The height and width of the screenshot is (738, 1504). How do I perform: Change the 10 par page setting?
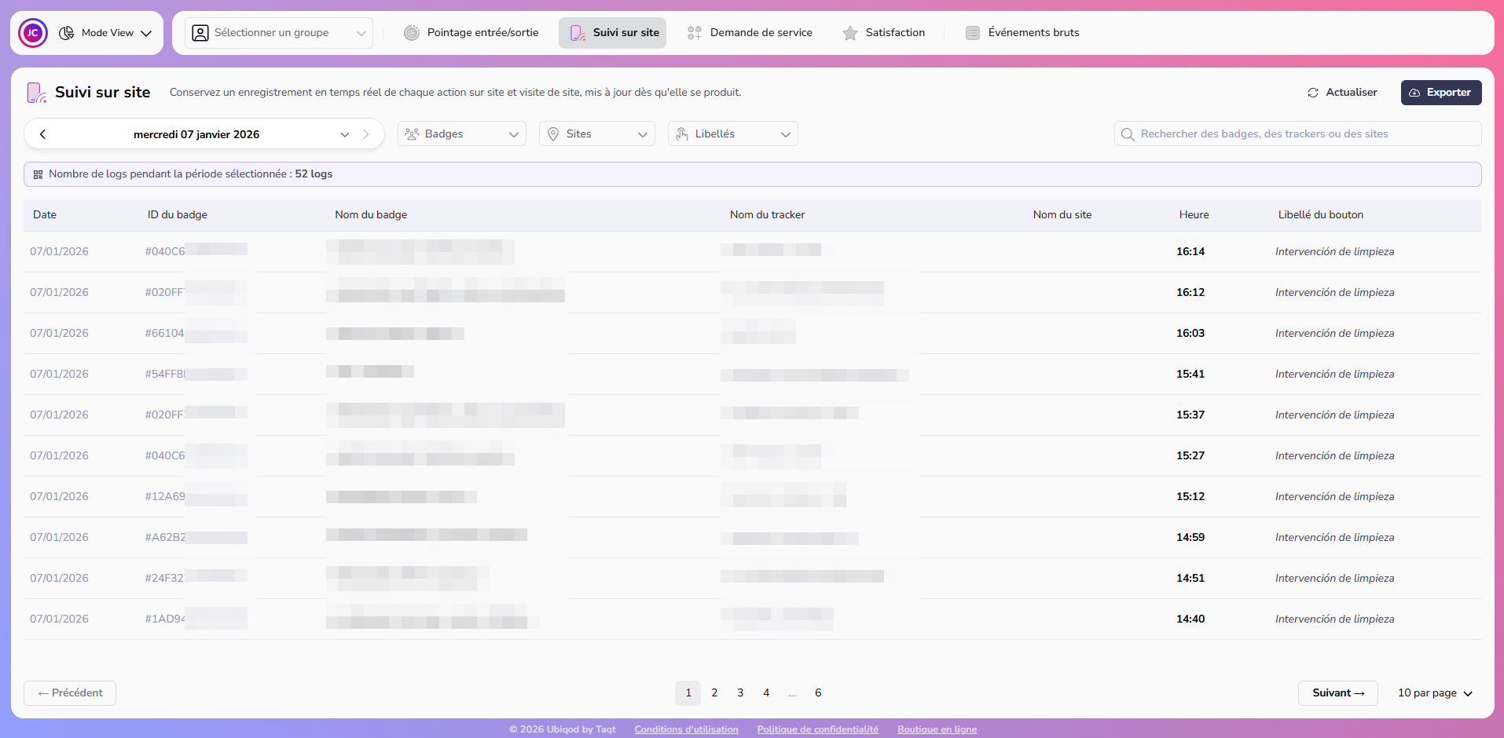coord(1433,692)
